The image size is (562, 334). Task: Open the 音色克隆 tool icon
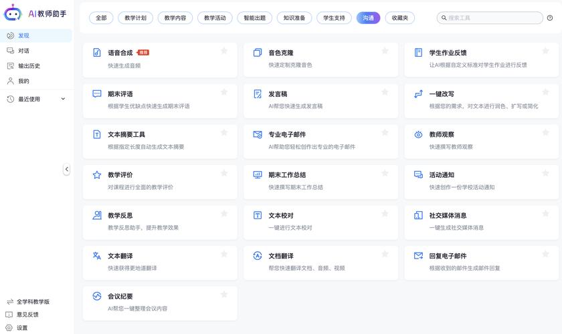(258, 52)
